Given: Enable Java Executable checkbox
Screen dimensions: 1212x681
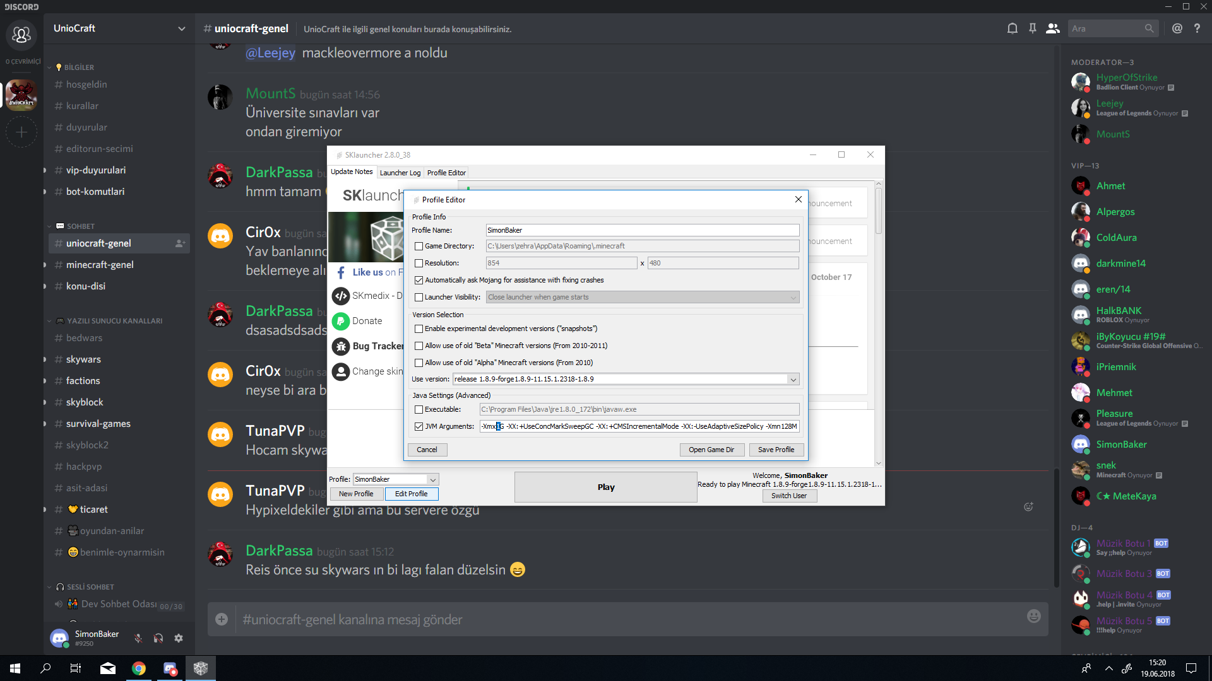Looking at the screenshot, I should [419, 410].
